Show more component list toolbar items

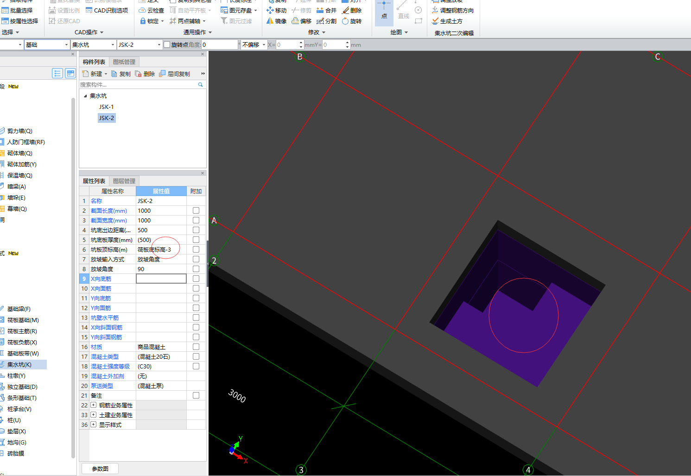pos(203,74)
